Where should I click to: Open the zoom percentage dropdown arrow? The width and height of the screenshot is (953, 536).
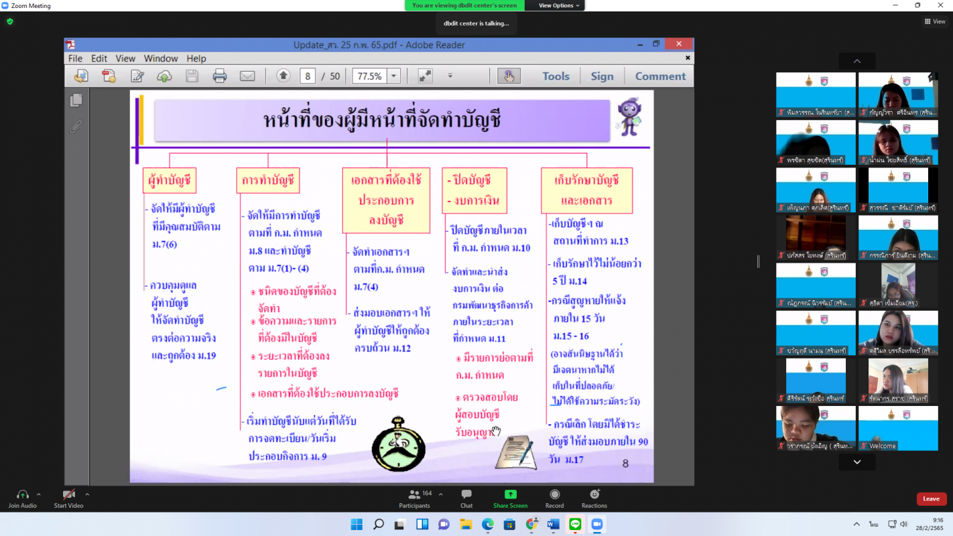[x=394, y=76]
